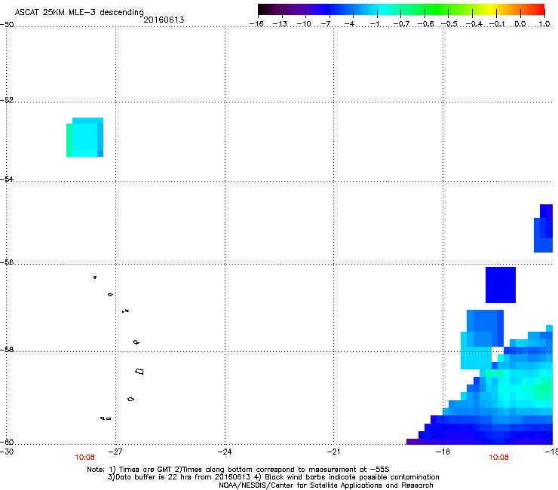Click the red time 10:08 near longitude -27
Viewport: 558px width, 490px height.
pos(84,458)
